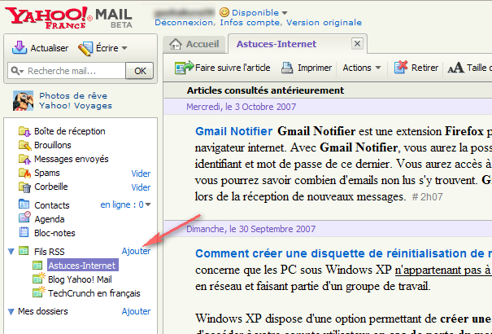
Task: Open the Corbeille folder
Action: [x=51, y=187]
